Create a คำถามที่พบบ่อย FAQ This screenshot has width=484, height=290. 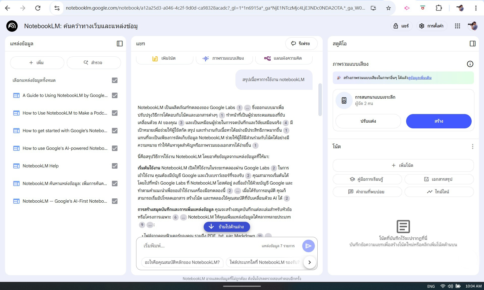pyautogui.click(x=367, y=192)
